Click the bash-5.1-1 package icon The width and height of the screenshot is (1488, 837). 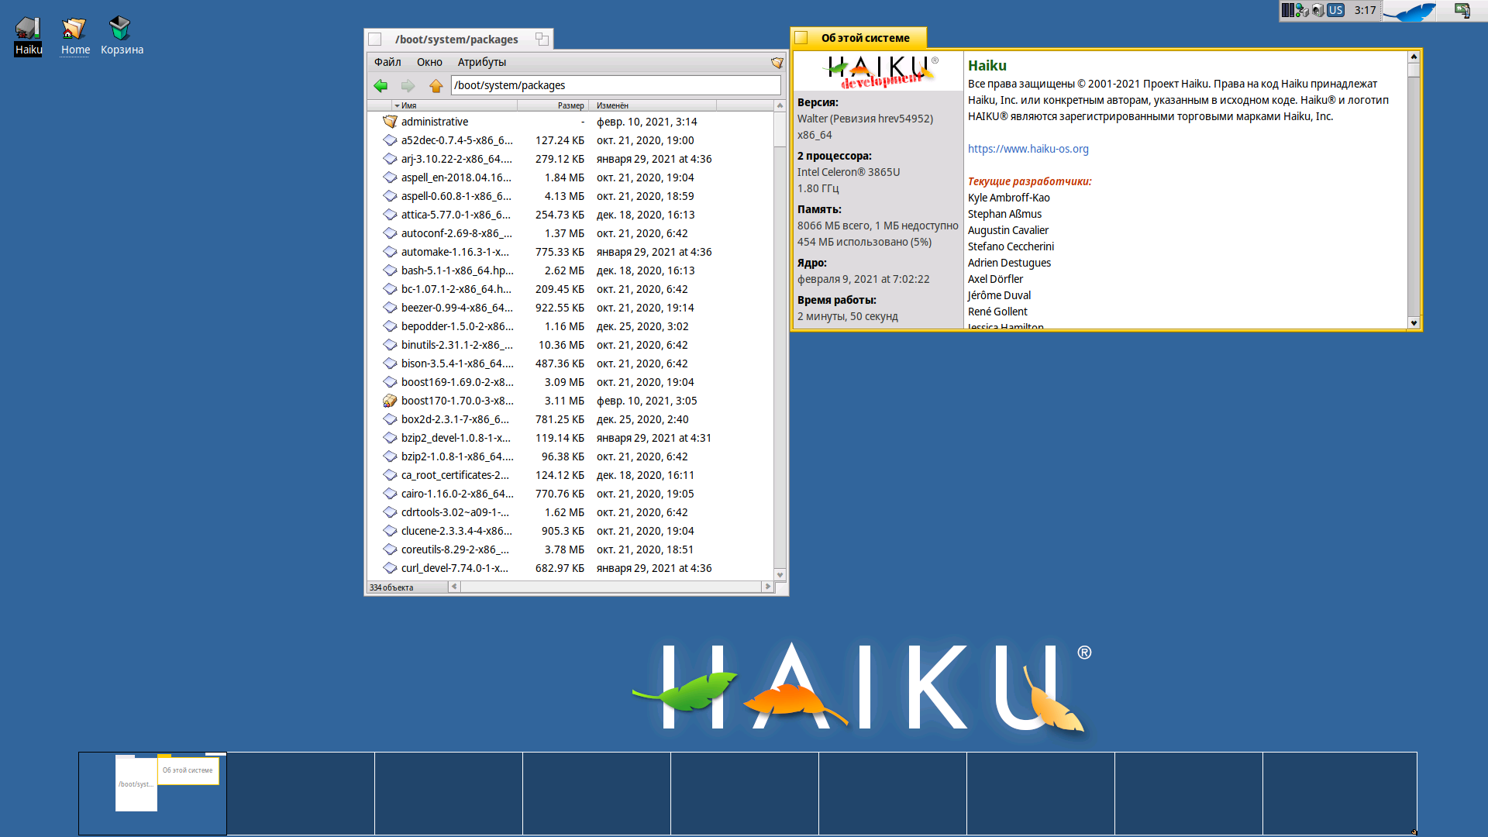tap(390, 270)
